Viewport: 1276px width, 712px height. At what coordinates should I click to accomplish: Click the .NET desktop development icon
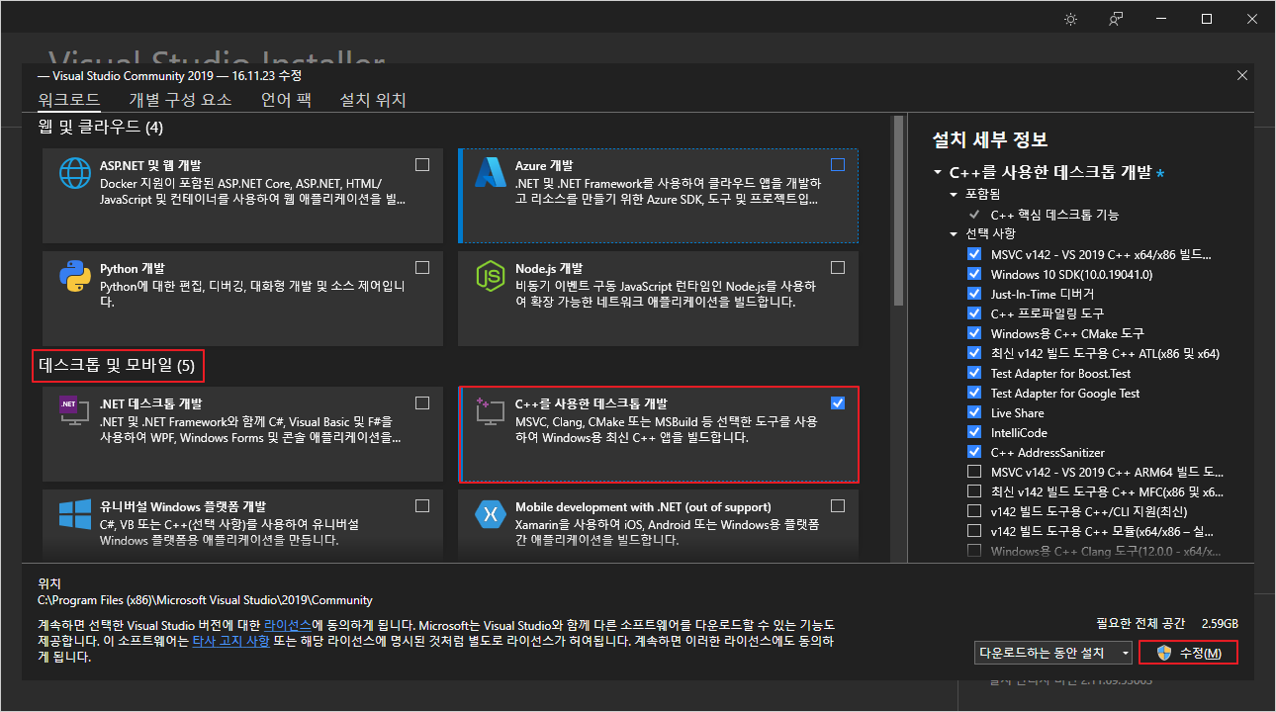(75, 411)
